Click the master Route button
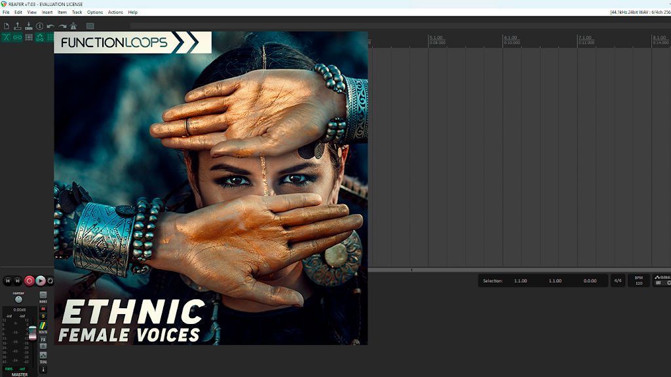The image size is (671, 377). 43,326
